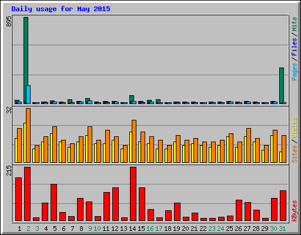Image resolution: width=301 pixels, height=235 pixels.
Task: Click the 895 hits axis value
Action: [x=9, y=22]
